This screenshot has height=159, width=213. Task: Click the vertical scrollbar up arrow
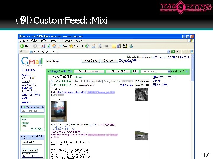pos(193,56)
